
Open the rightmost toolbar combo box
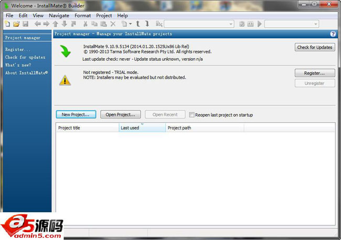click(x=292, y=24)
